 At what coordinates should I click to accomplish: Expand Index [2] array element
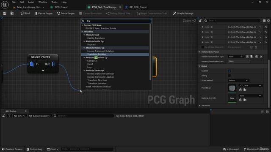(202, 37)
